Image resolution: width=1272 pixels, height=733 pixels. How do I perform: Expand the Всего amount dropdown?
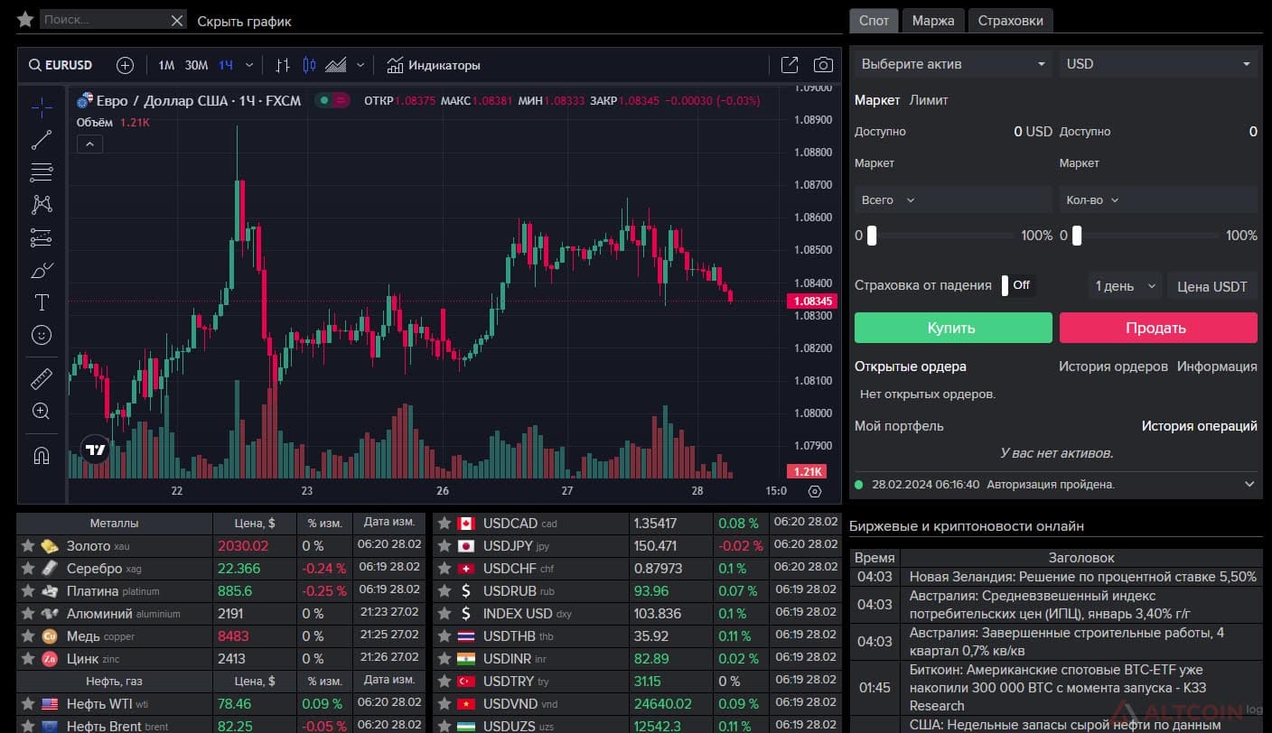pos(888,200)
